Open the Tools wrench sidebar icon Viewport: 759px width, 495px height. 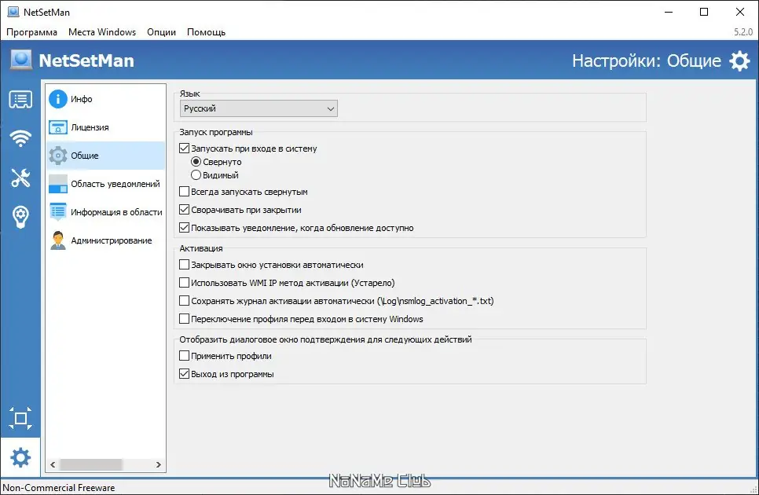(x=20, y=178)
